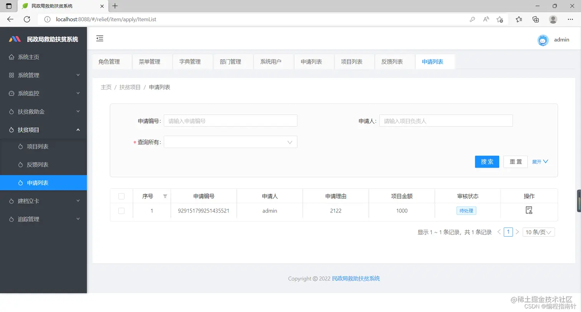This screenshot has height=312, width=581.
Task: Open the password key icon in the address bar
Action: (473, 19)
